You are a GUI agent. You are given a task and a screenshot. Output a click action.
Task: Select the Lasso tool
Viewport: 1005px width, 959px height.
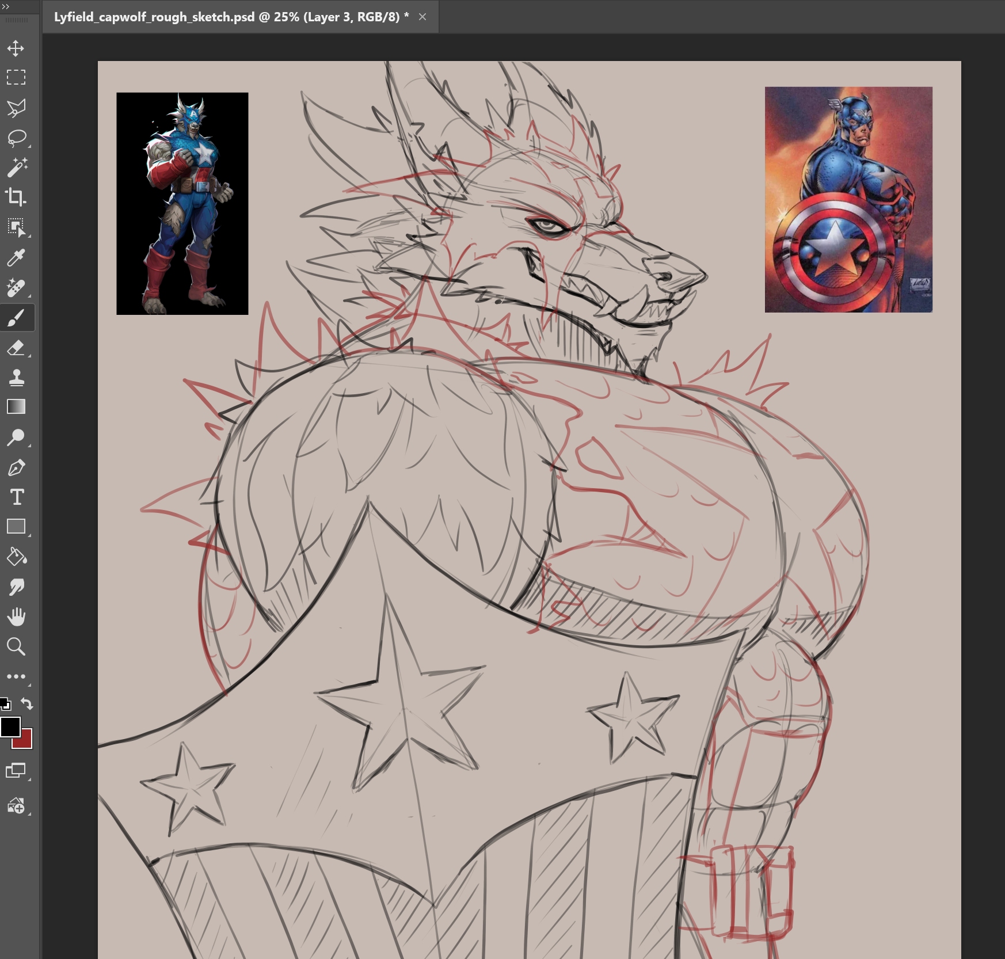tap(16, 138)
